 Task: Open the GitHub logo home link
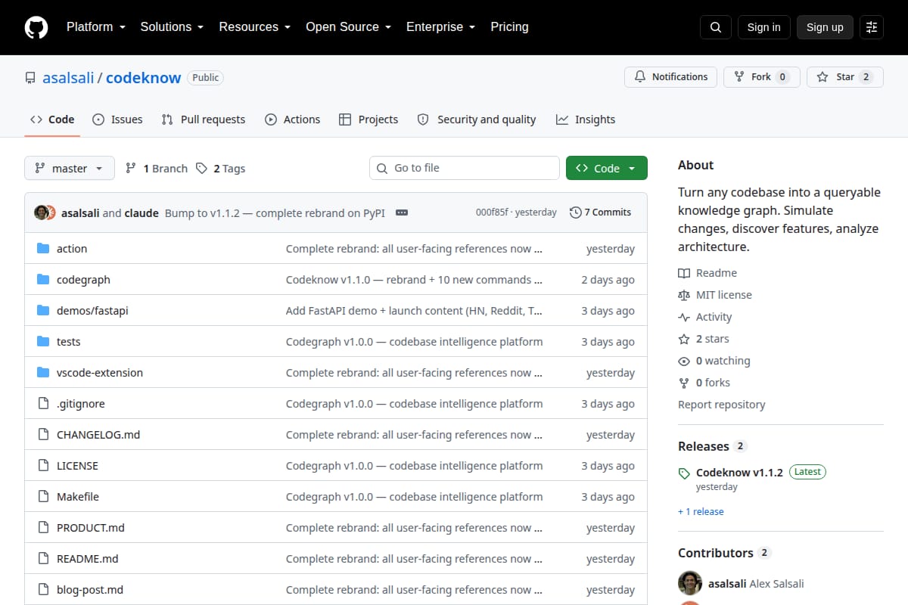coord(36,27)
